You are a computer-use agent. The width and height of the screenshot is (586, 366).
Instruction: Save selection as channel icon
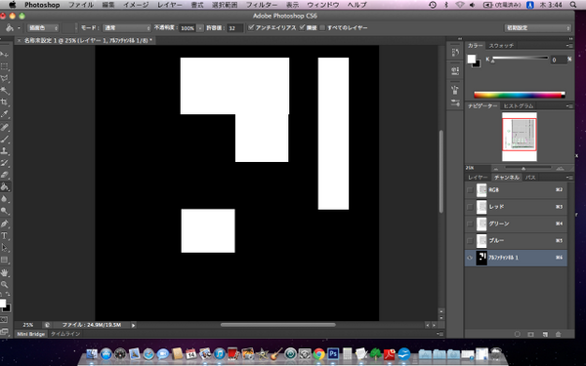coord(530,334)
